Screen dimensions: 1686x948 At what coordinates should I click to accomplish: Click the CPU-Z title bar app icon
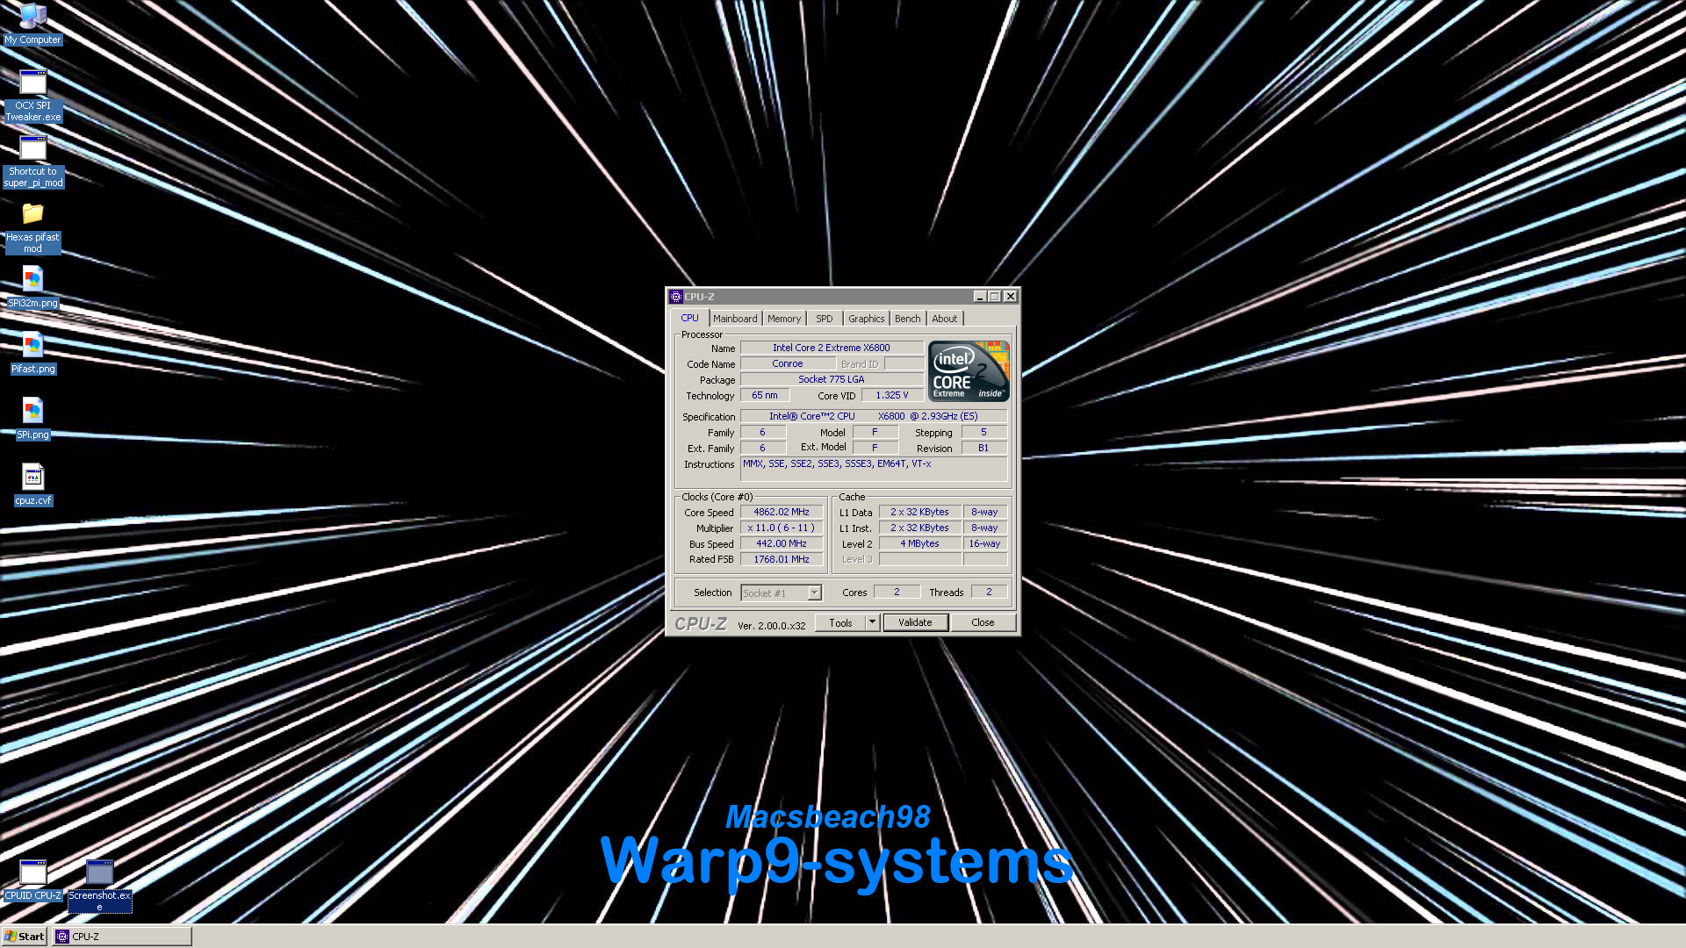click(x=675, y=297)
